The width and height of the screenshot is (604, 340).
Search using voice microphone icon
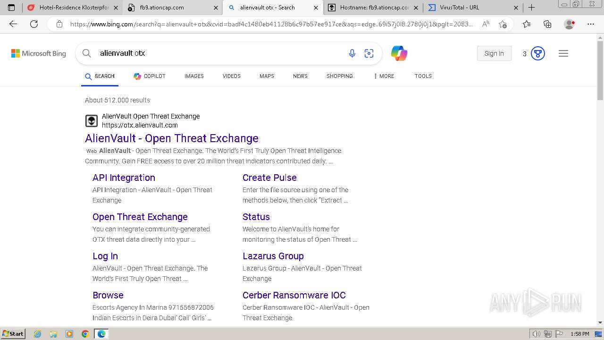click(352, 53)
